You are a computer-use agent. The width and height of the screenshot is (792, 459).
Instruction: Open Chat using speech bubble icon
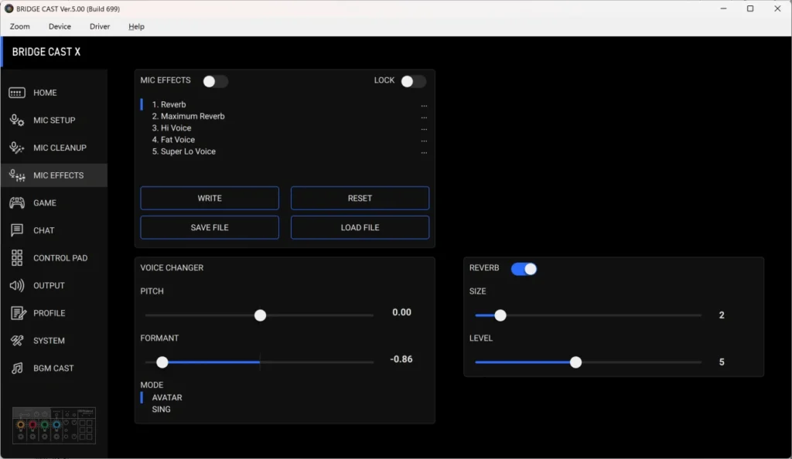click(17, 230)
